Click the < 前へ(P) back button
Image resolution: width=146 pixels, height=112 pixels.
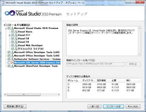(95, 107)
